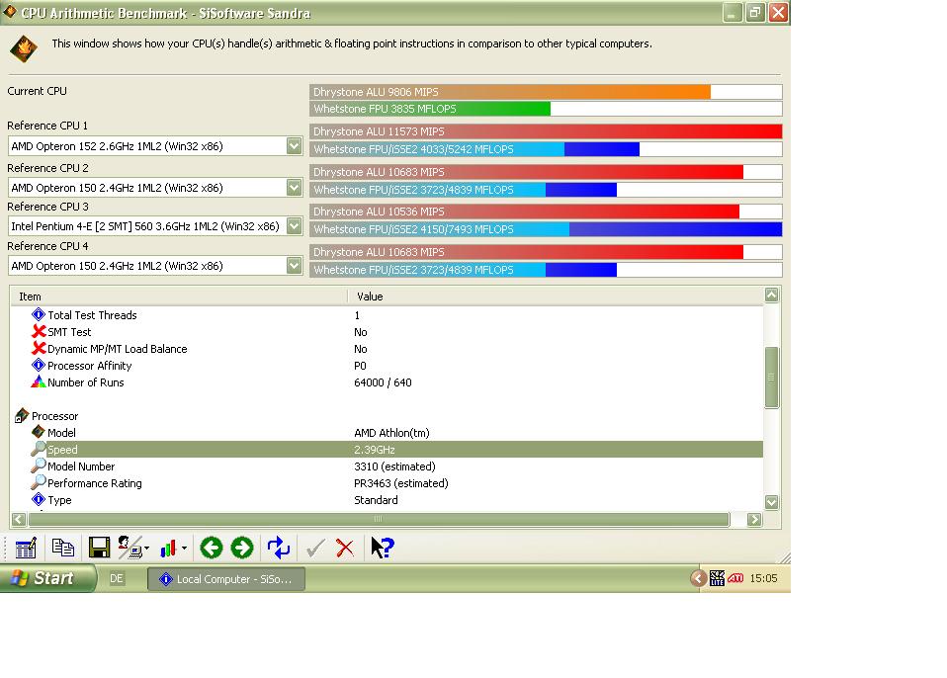Image resolution: width=947 pixels, height=678 pixels.
Task: Open the dropdown arrow beside the user/computer icon
Action: click(x=146, y=549)
